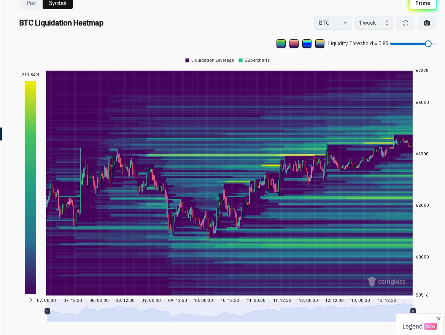Open the Prime button
The image size is (445, 335).
(x=423, y=3)
